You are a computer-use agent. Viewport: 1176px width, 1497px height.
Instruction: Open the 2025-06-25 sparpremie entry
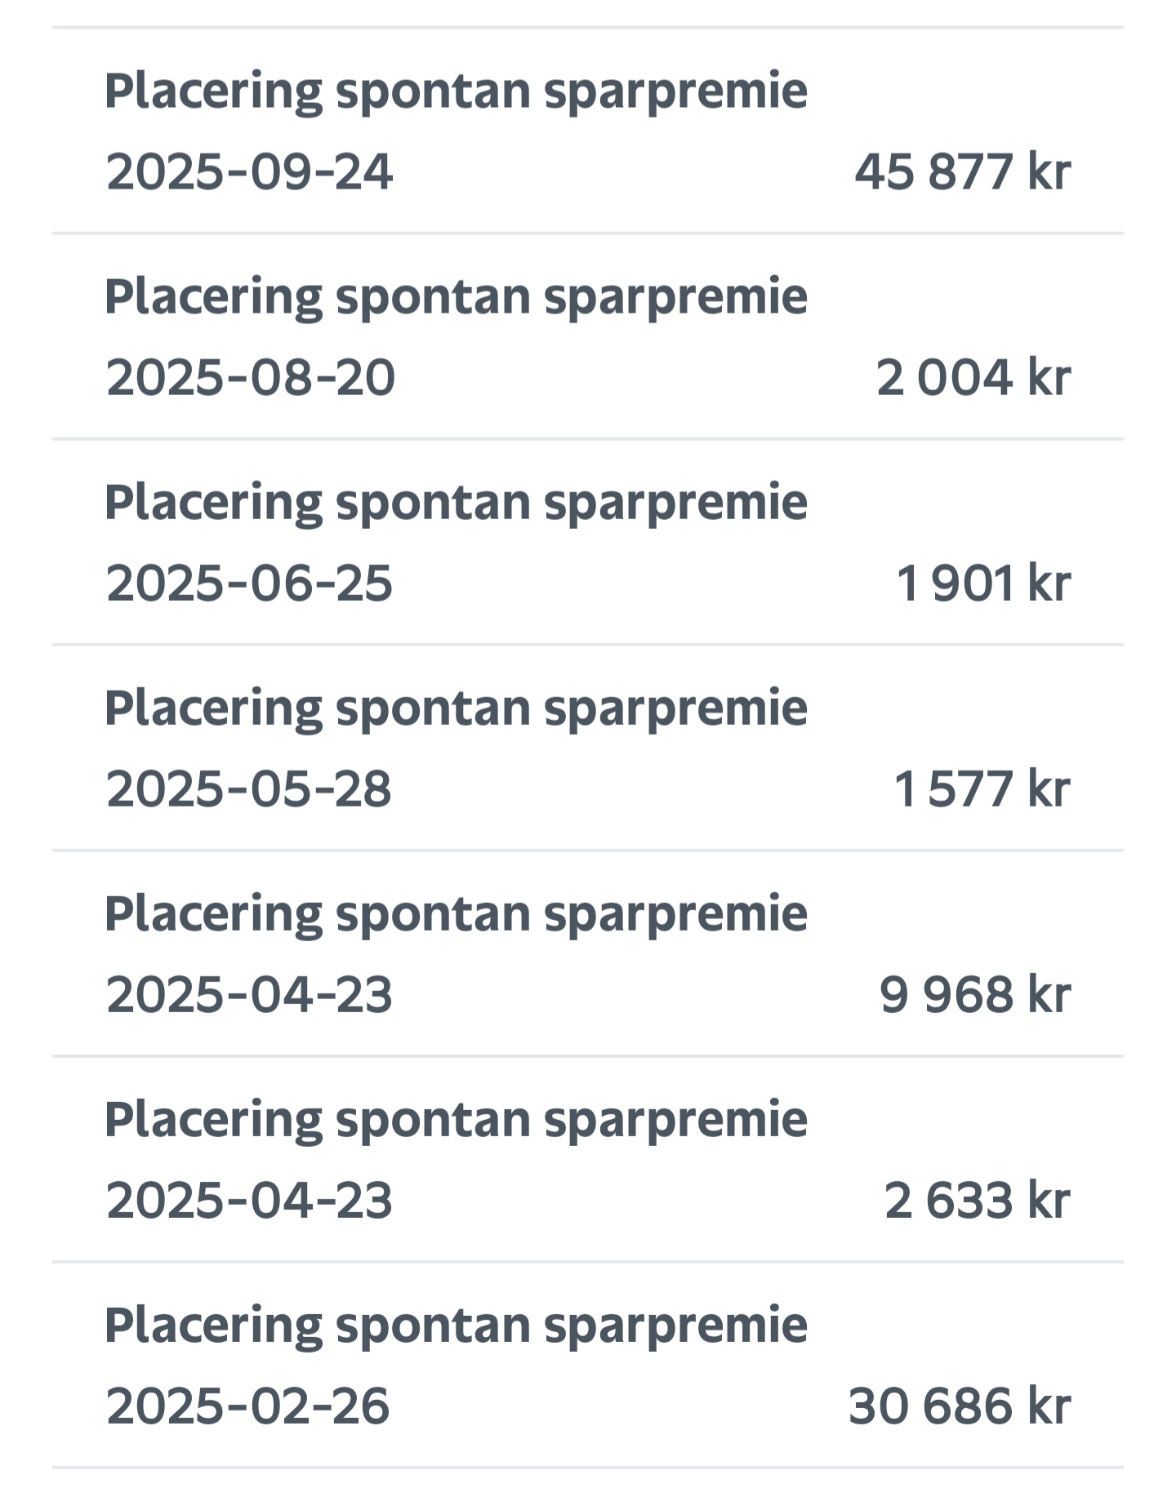[x=588, y=542]
